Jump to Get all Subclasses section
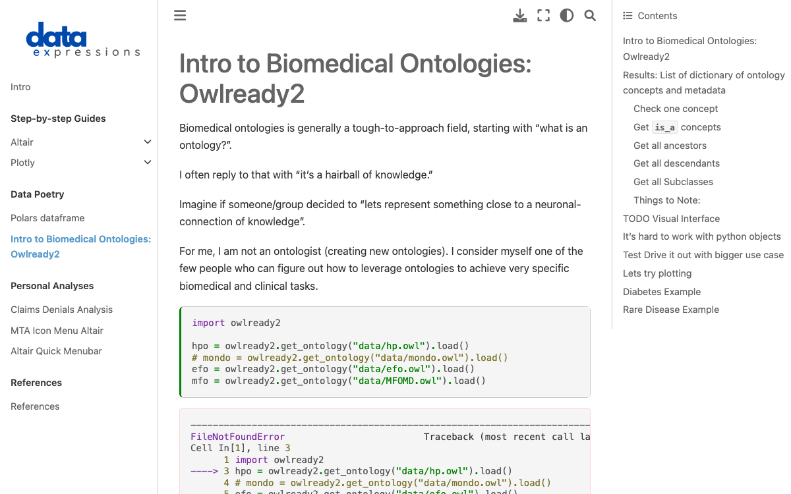791x494 pixels. tap(673, 182)
